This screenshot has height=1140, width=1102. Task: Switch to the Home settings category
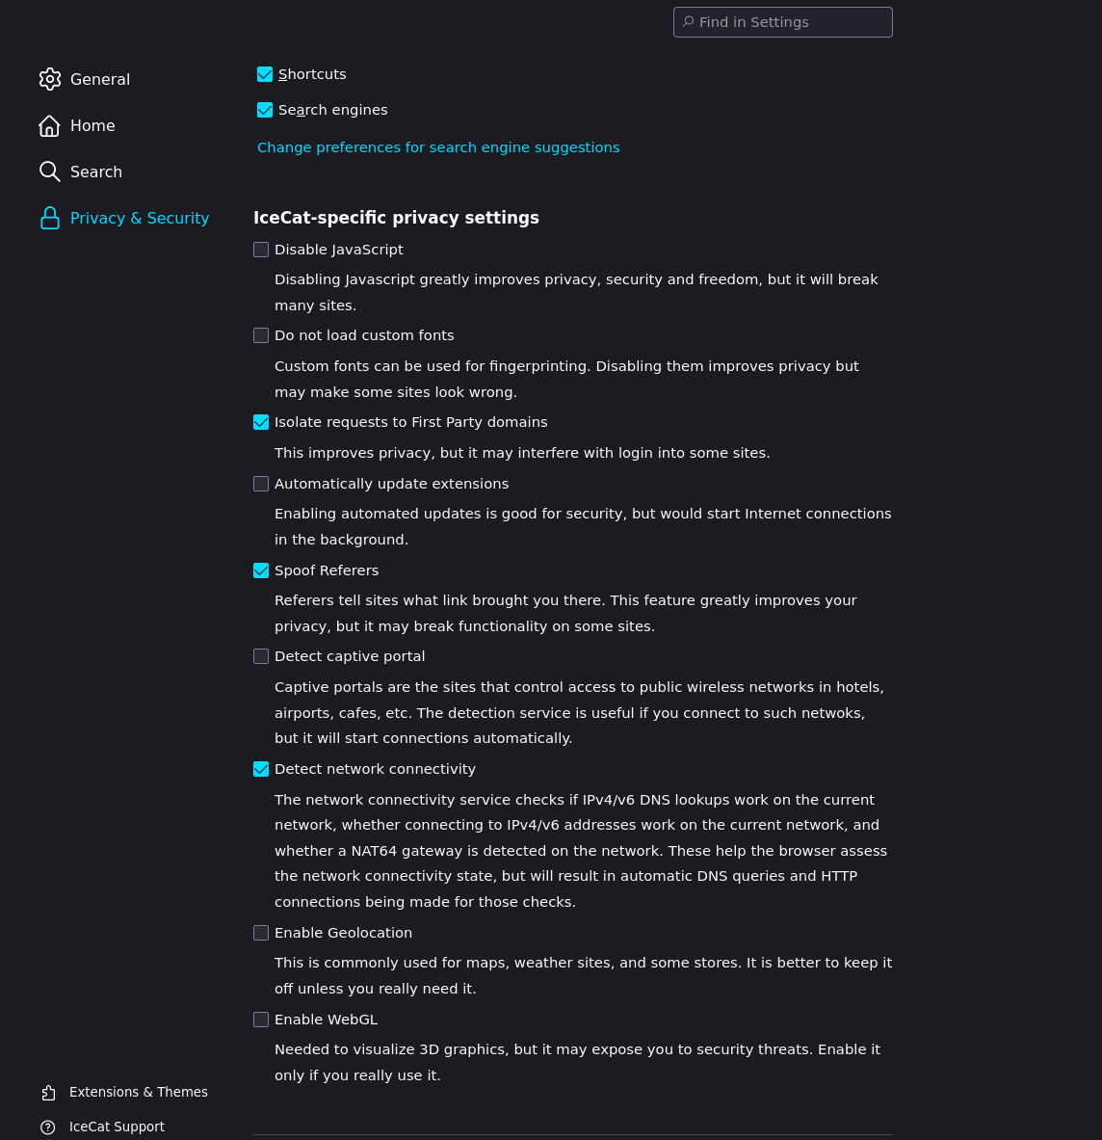point(92,126)
